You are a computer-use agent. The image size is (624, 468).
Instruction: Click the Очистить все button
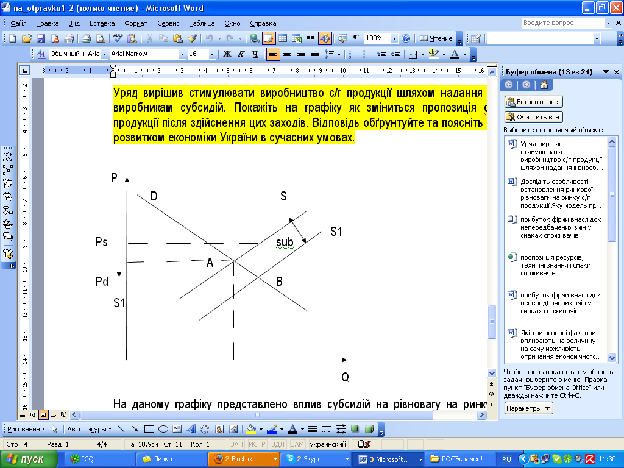pyautogui.click(x=534, y=117)
